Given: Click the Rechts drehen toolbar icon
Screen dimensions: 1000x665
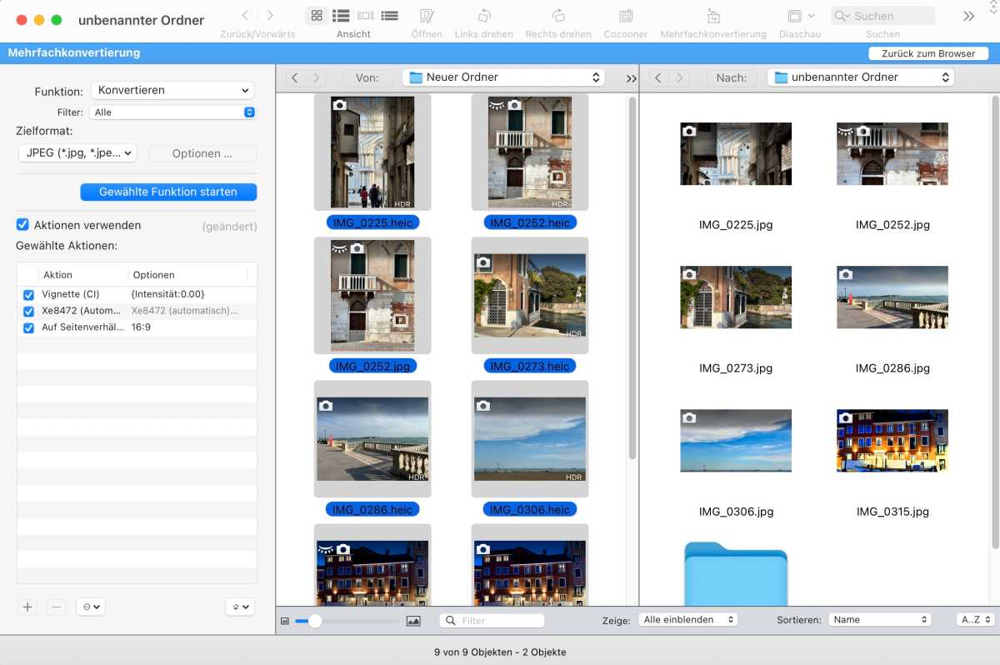Looking at the screenshot, I should click(558, 16).
